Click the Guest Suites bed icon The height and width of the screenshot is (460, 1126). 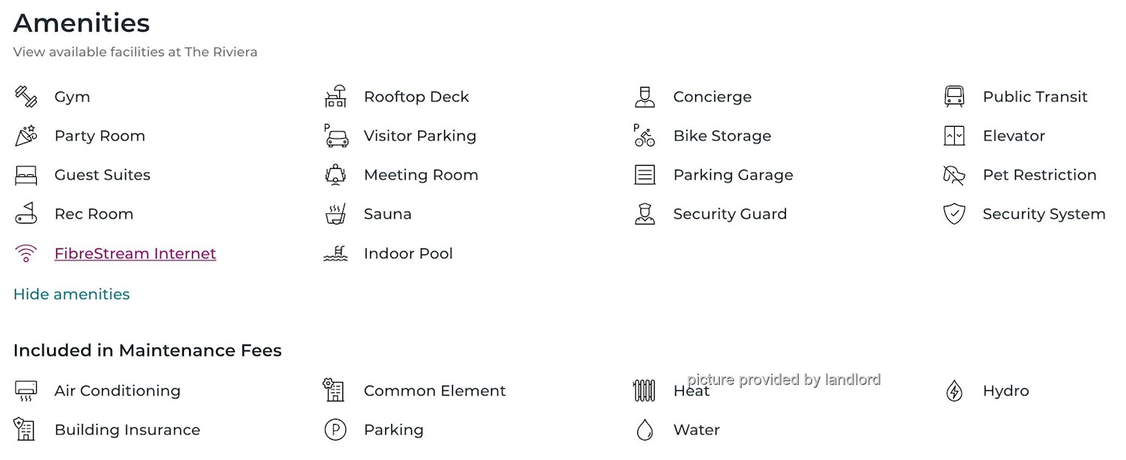[26, 176]
